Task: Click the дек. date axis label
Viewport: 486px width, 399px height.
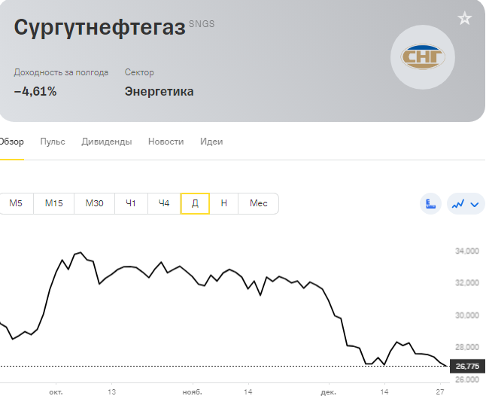Action: tap(328, 392)
